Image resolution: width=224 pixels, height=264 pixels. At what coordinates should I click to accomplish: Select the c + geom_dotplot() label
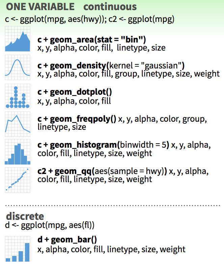(x=75, y=92)
